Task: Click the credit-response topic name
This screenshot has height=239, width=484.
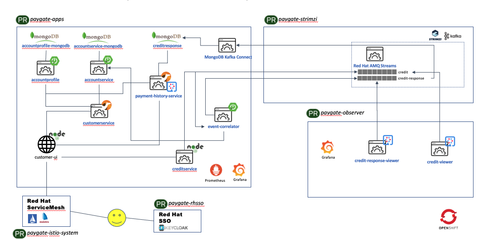Action: click(411, 78)
